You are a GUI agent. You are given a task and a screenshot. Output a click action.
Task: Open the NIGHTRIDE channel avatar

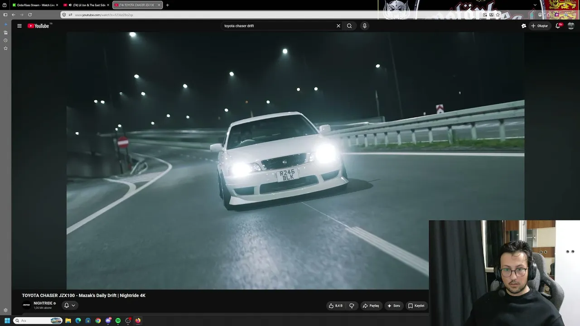click(x=27, y=305)
